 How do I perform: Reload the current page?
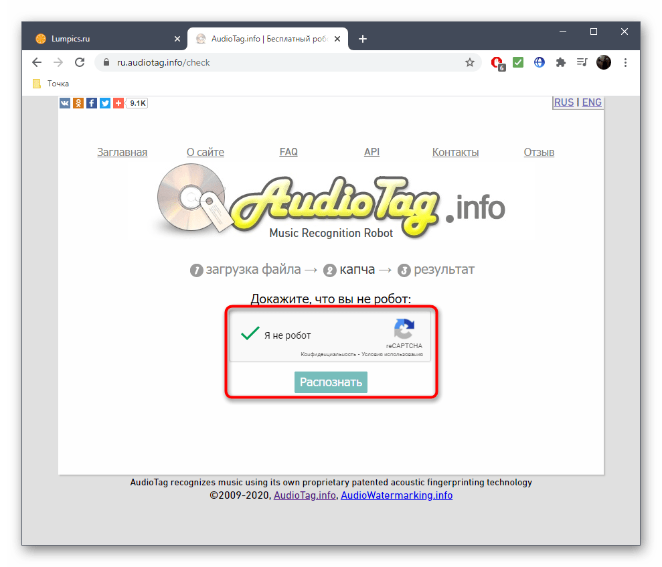80,62
